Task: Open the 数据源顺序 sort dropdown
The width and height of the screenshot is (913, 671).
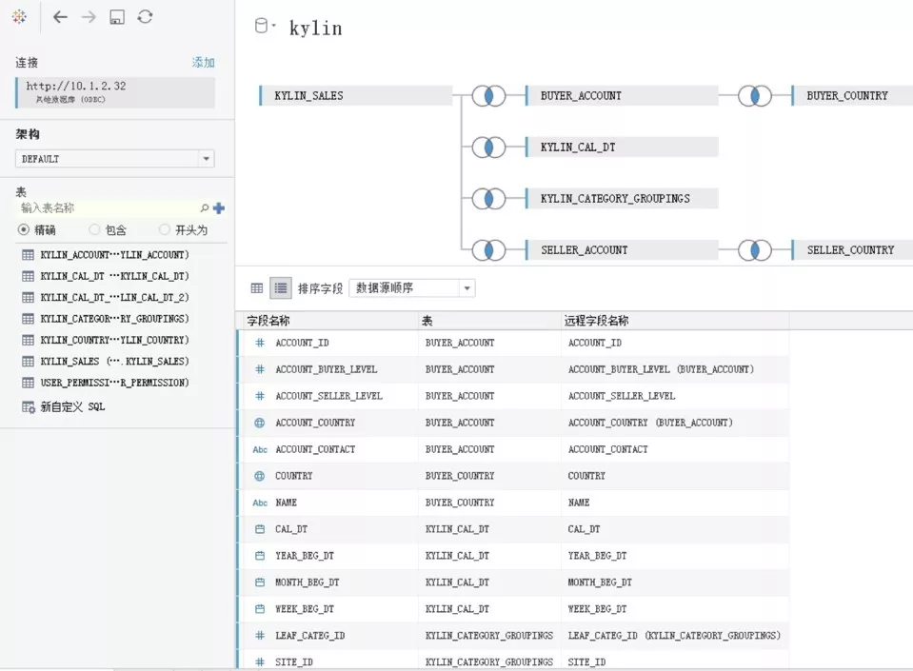Action: click(x=411, y=288)
